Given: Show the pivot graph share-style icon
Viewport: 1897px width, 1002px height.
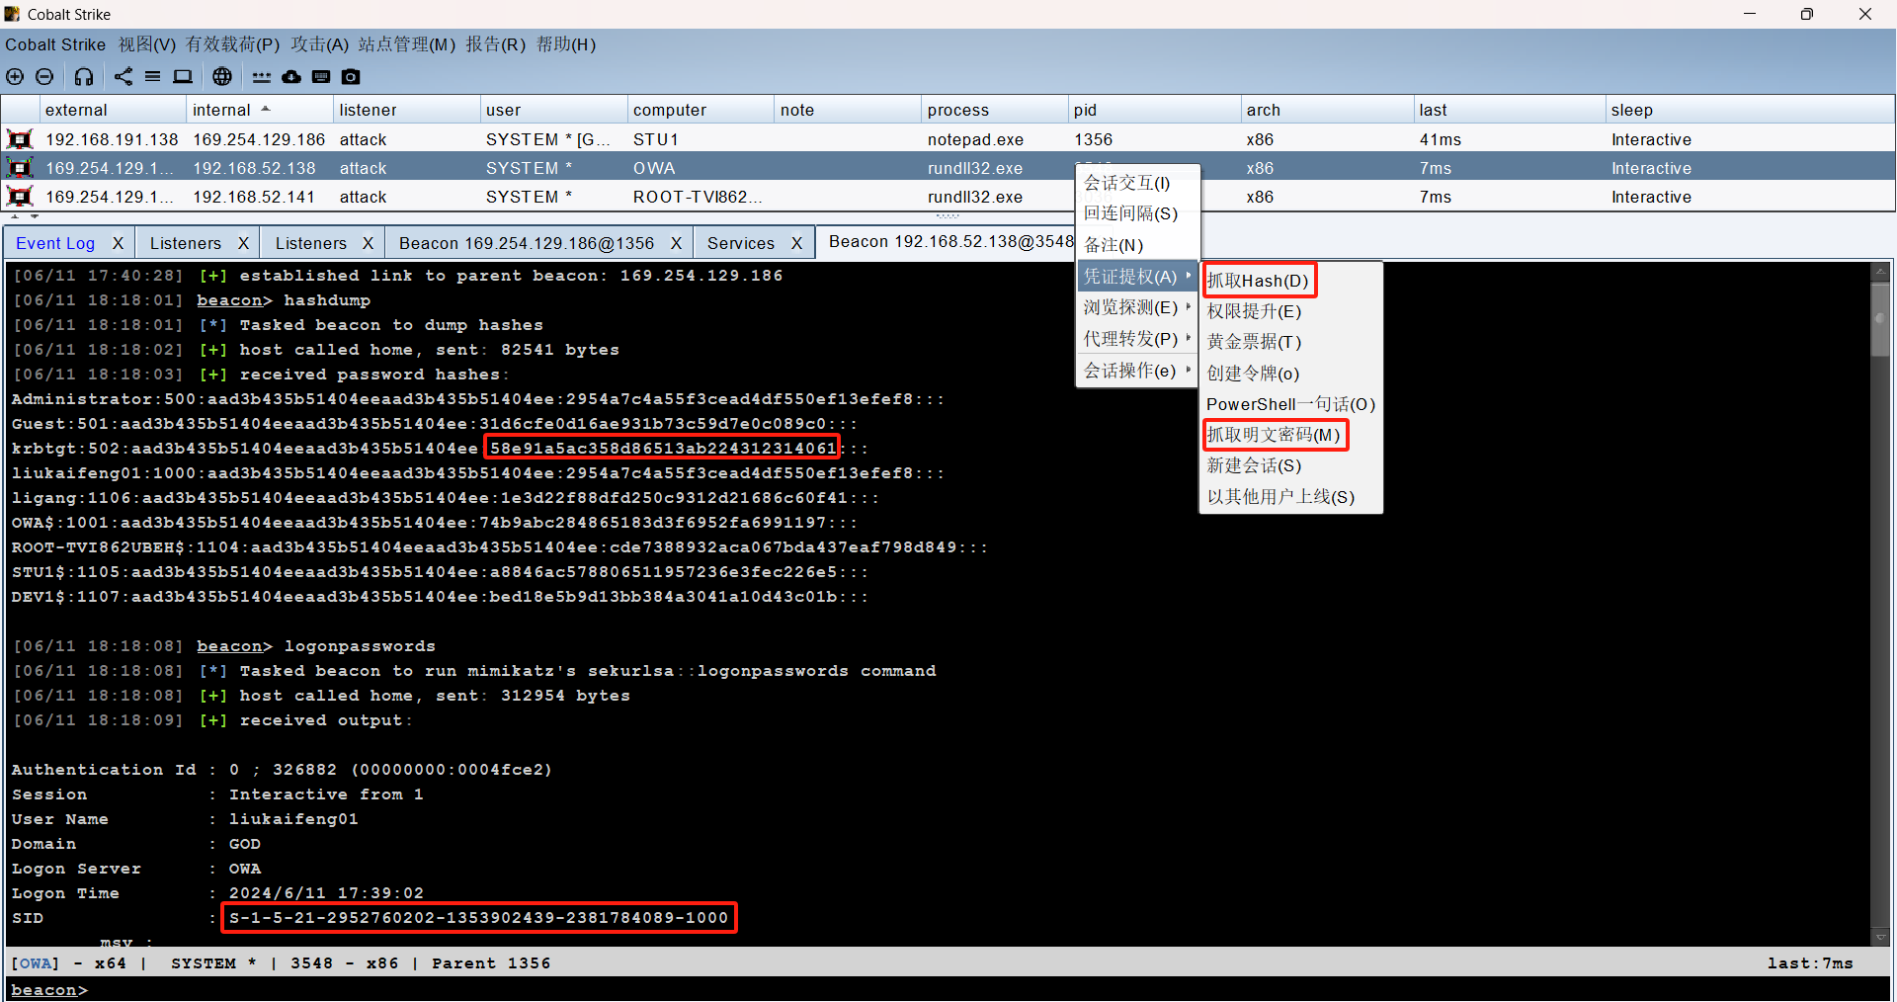Looking at the screenshot, I should point(124,77).
